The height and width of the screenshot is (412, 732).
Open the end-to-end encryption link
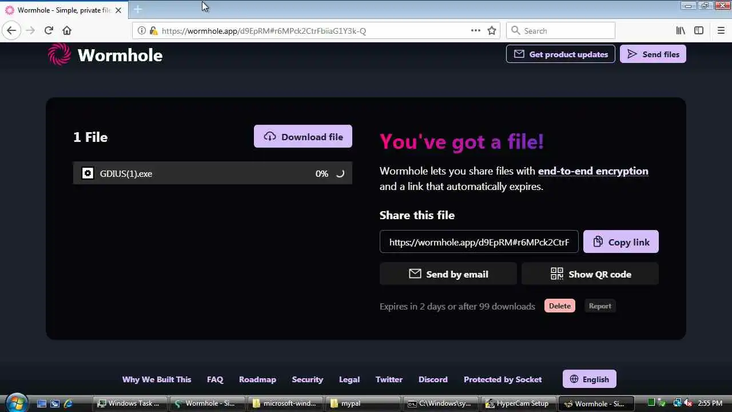click(593, 171)
